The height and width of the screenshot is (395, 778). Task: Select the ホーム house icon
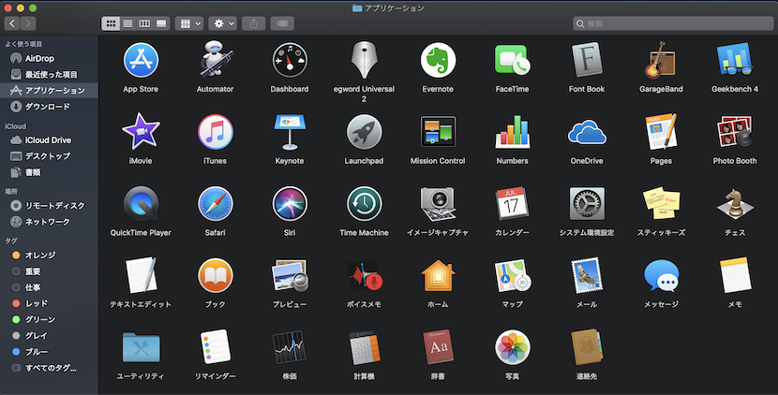[438, 275]
